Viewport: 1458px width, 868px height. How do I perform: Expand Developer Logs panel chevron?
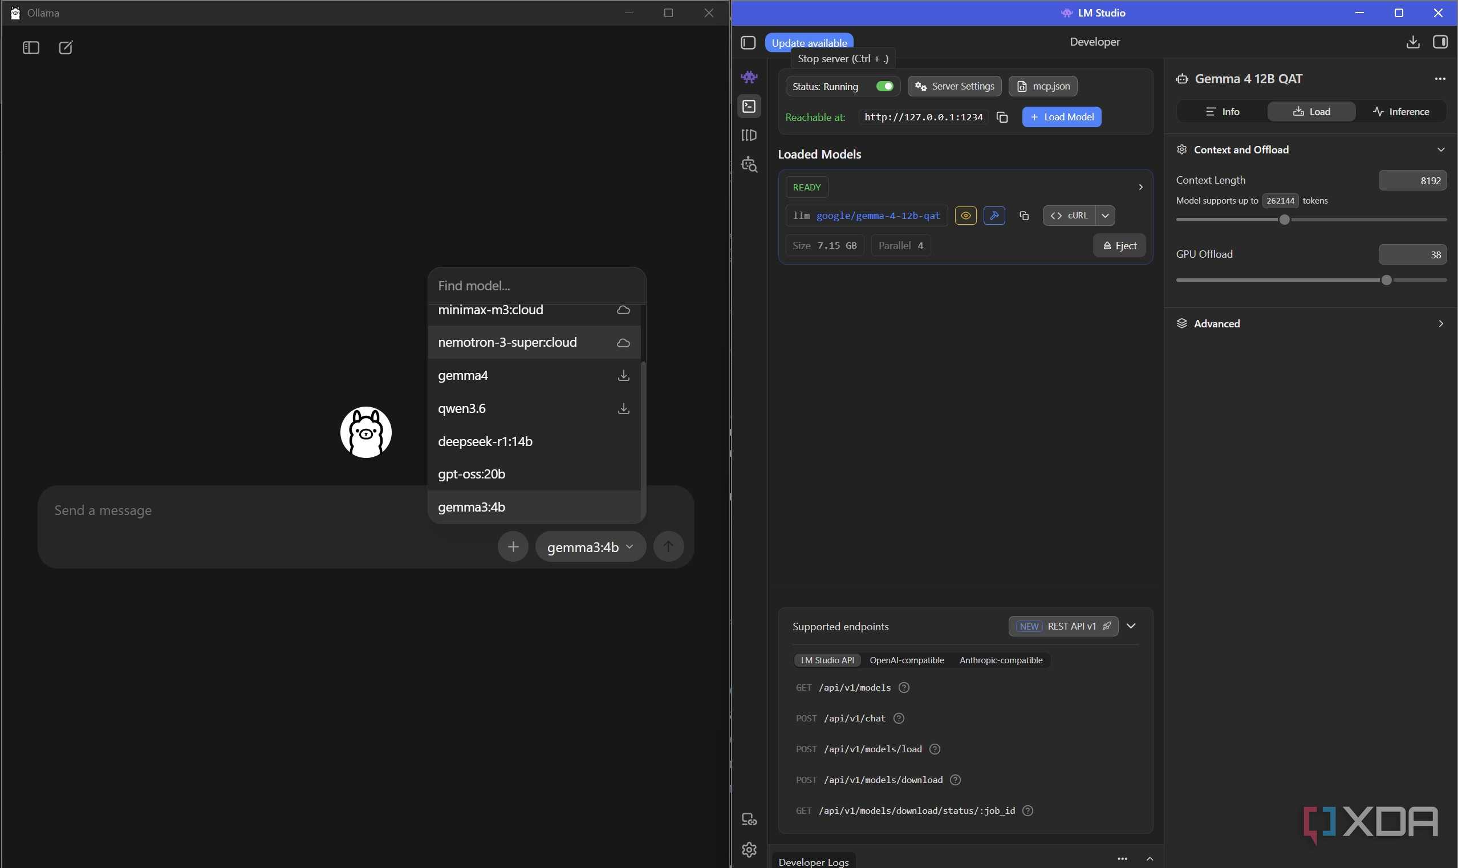click(1149, 859)
